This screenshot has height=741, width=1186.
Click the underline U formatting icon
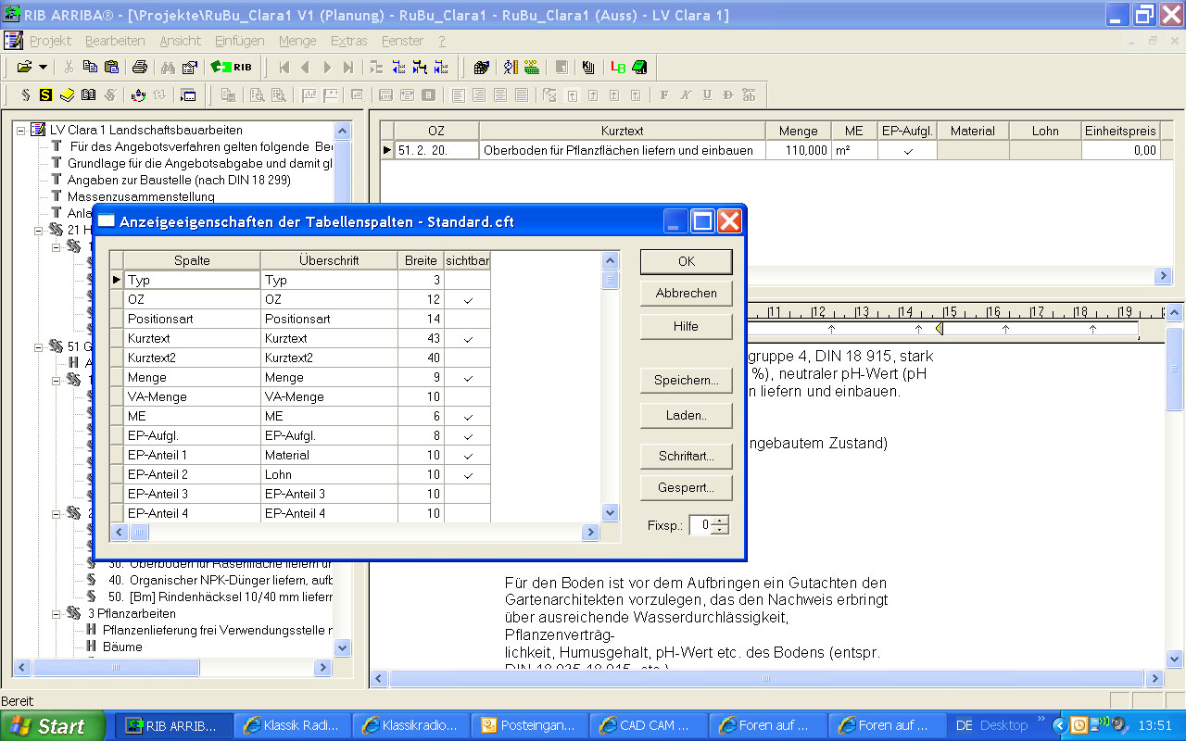(707, 94)
